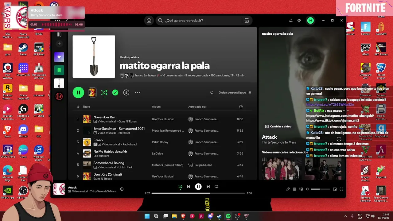Click the shovel playlist cover image
Viewport: 393px width, 221px height.
(94, 56)
